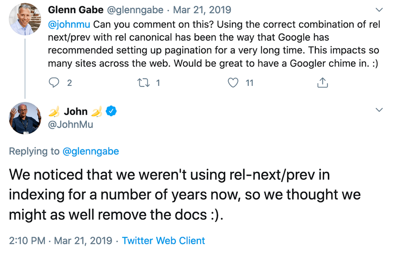Screen dimensions: 393x253
Task: Open the @johnmu mention link
Action: (x=69, y=23)
